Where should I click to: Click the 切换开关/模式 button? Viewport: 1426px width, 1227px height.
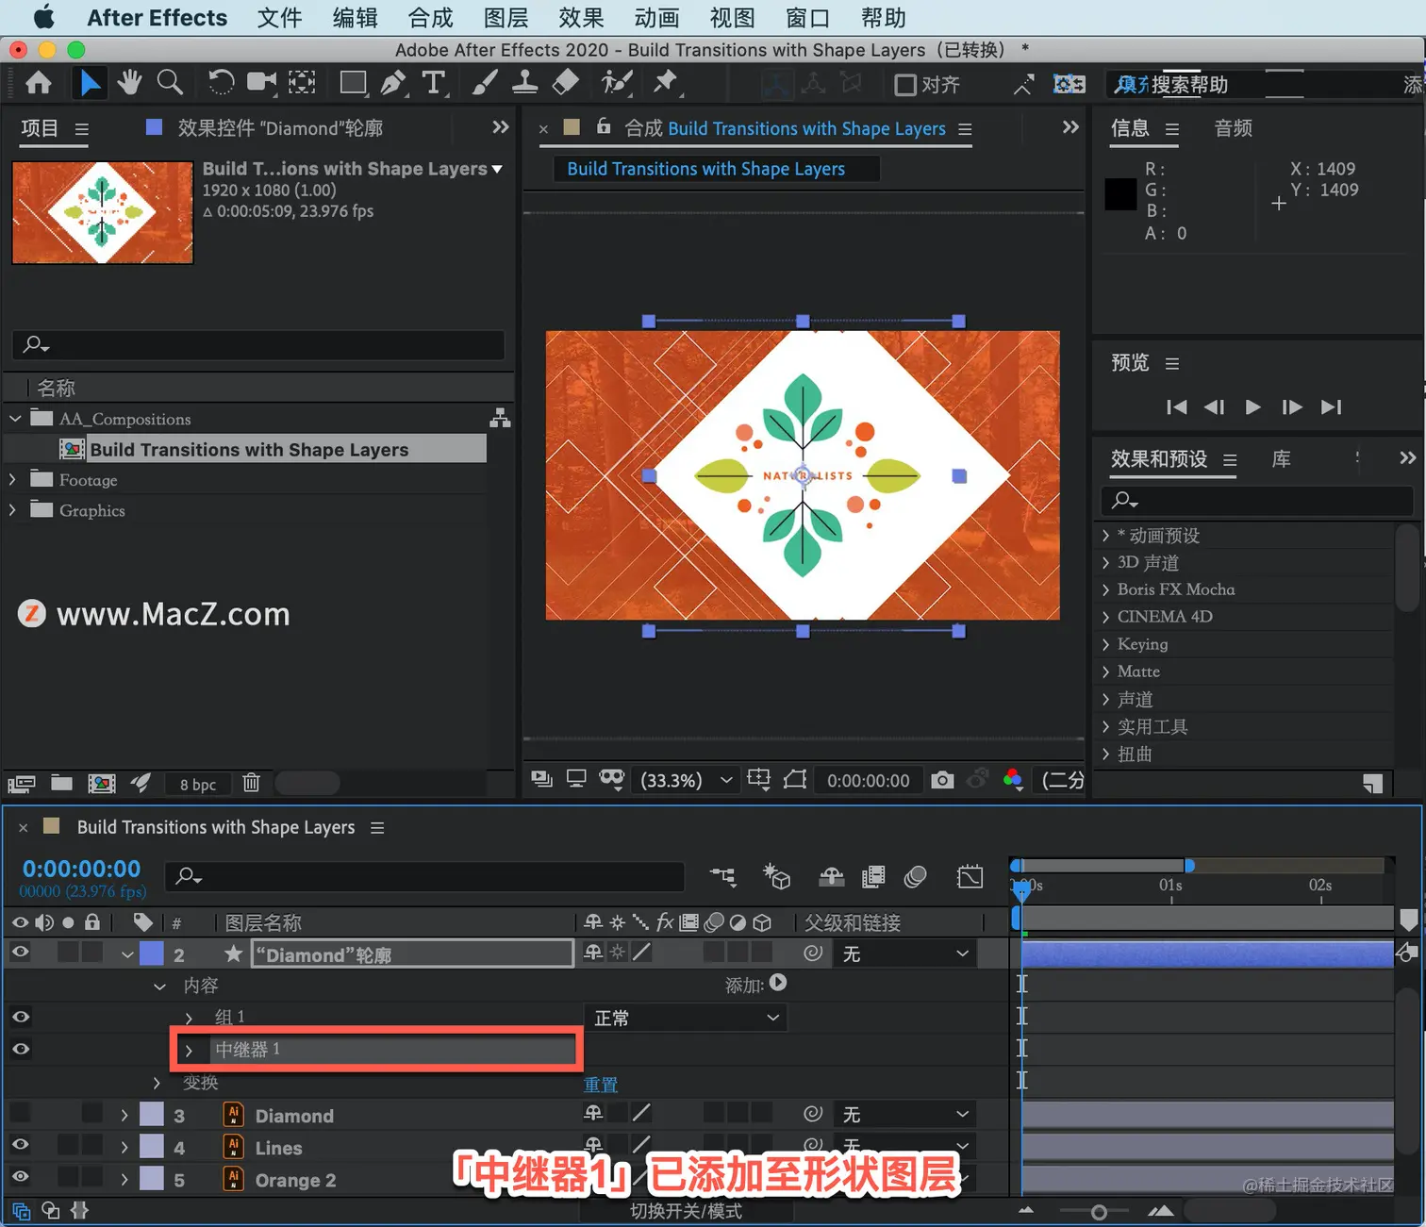(x=686, y=1211)
